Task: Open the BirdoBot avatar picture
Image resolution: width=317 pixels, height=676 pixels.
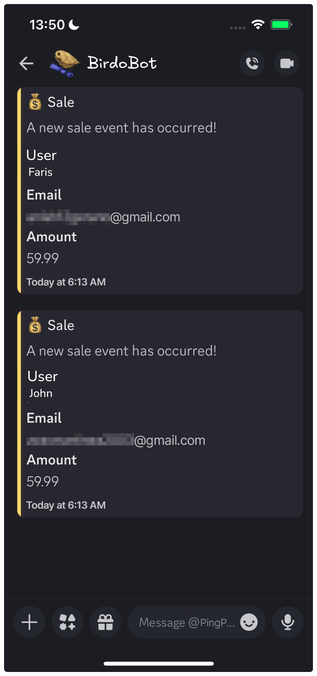Action: tap(65, 63)
